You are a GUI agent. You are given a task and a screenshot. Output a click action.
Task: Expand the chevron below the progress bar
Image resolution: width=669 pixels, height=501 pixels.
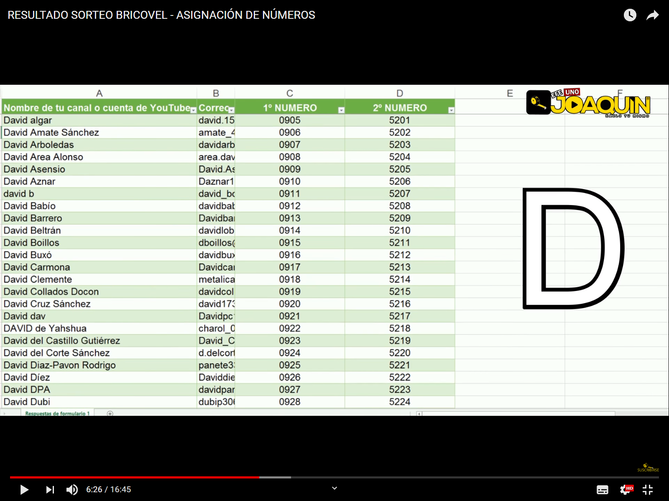pos(334,488)
